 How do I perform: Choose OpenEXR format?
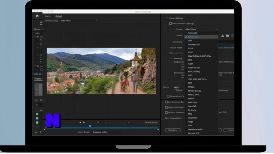(201, 106)
